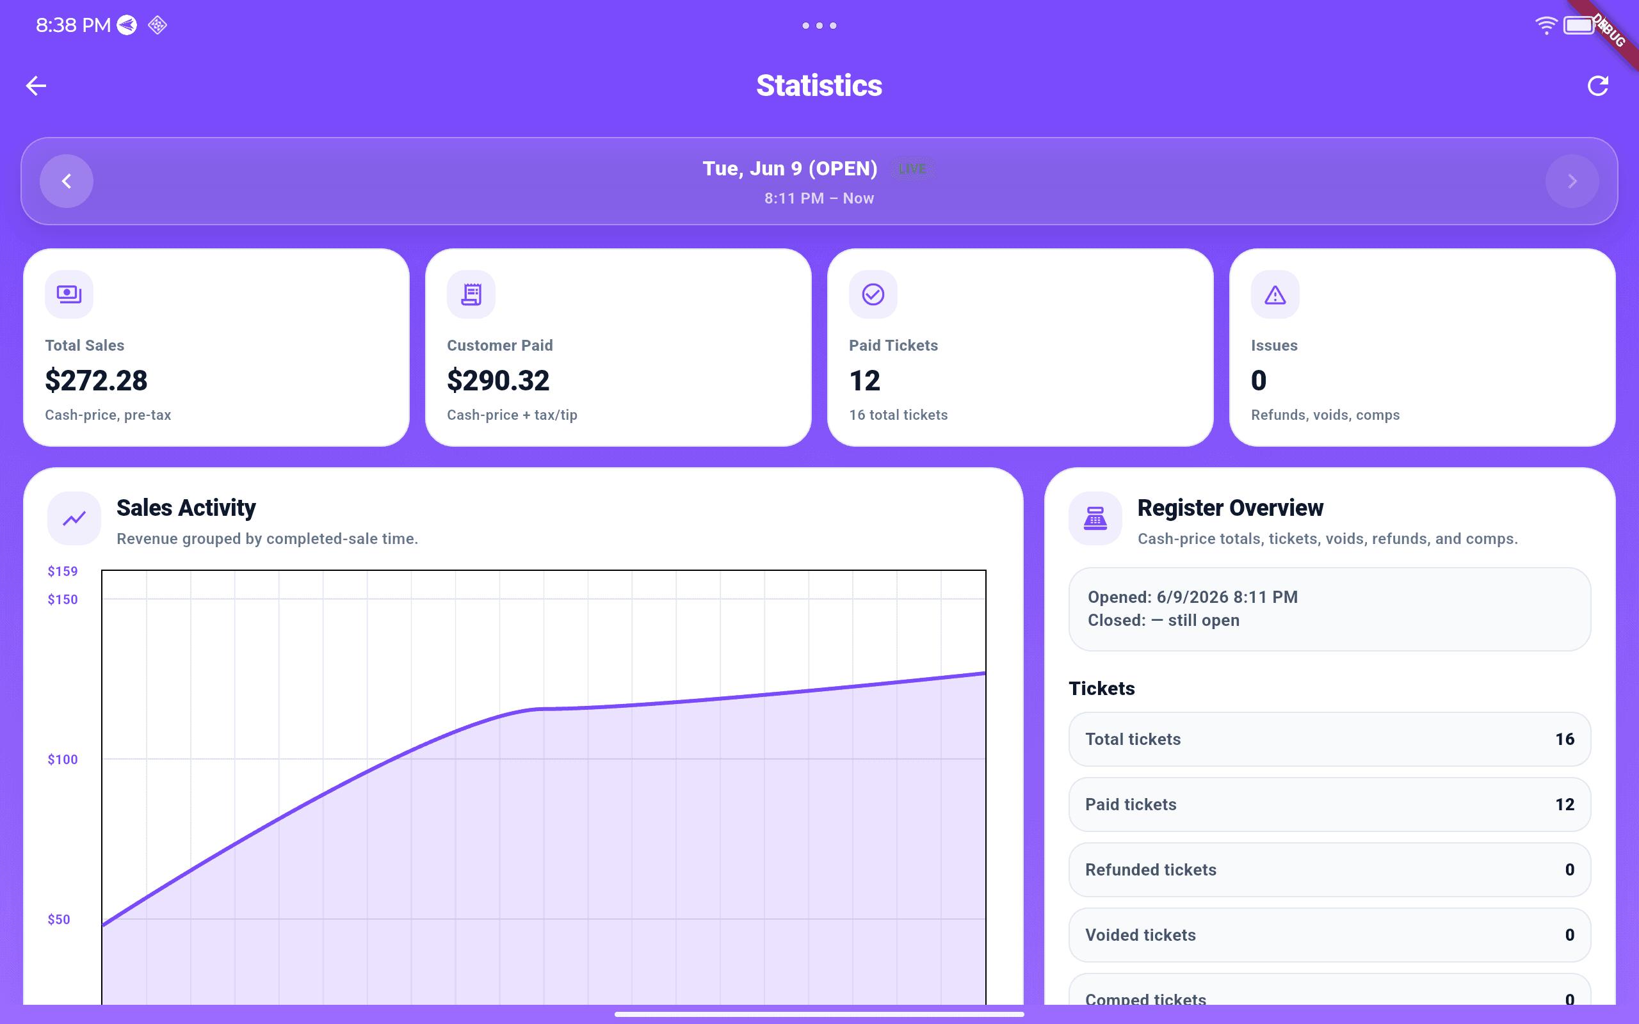This screenshot has height=1024, width=1639.
Task: Tap the Wi-Fi status icon
Action: coord(1546,26)
